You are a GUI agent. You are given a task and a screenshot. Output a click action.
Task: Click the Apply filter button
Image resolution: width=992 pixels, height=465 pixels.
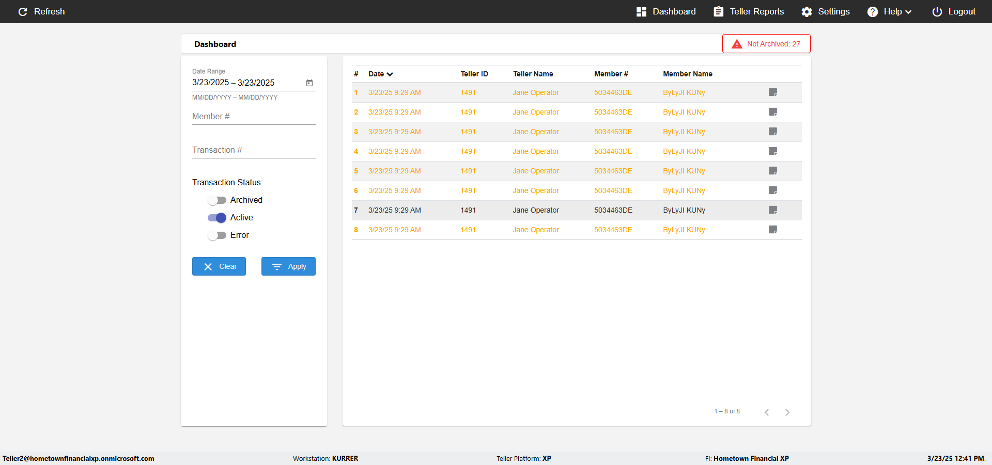pyautogui.click(x=288, y=266)
